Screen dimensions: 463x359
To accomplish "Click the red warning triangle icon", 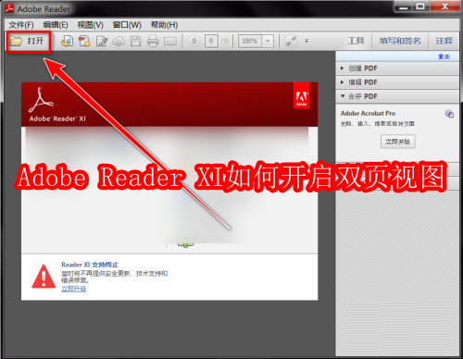I will [44, 277].
